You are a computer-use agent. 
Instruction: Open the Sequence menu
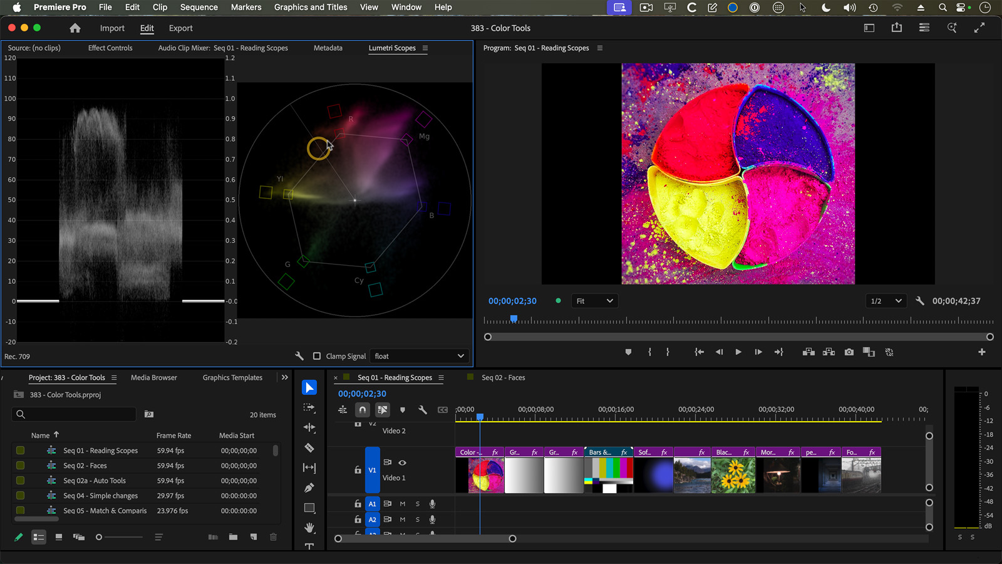(x=199, y=7)
